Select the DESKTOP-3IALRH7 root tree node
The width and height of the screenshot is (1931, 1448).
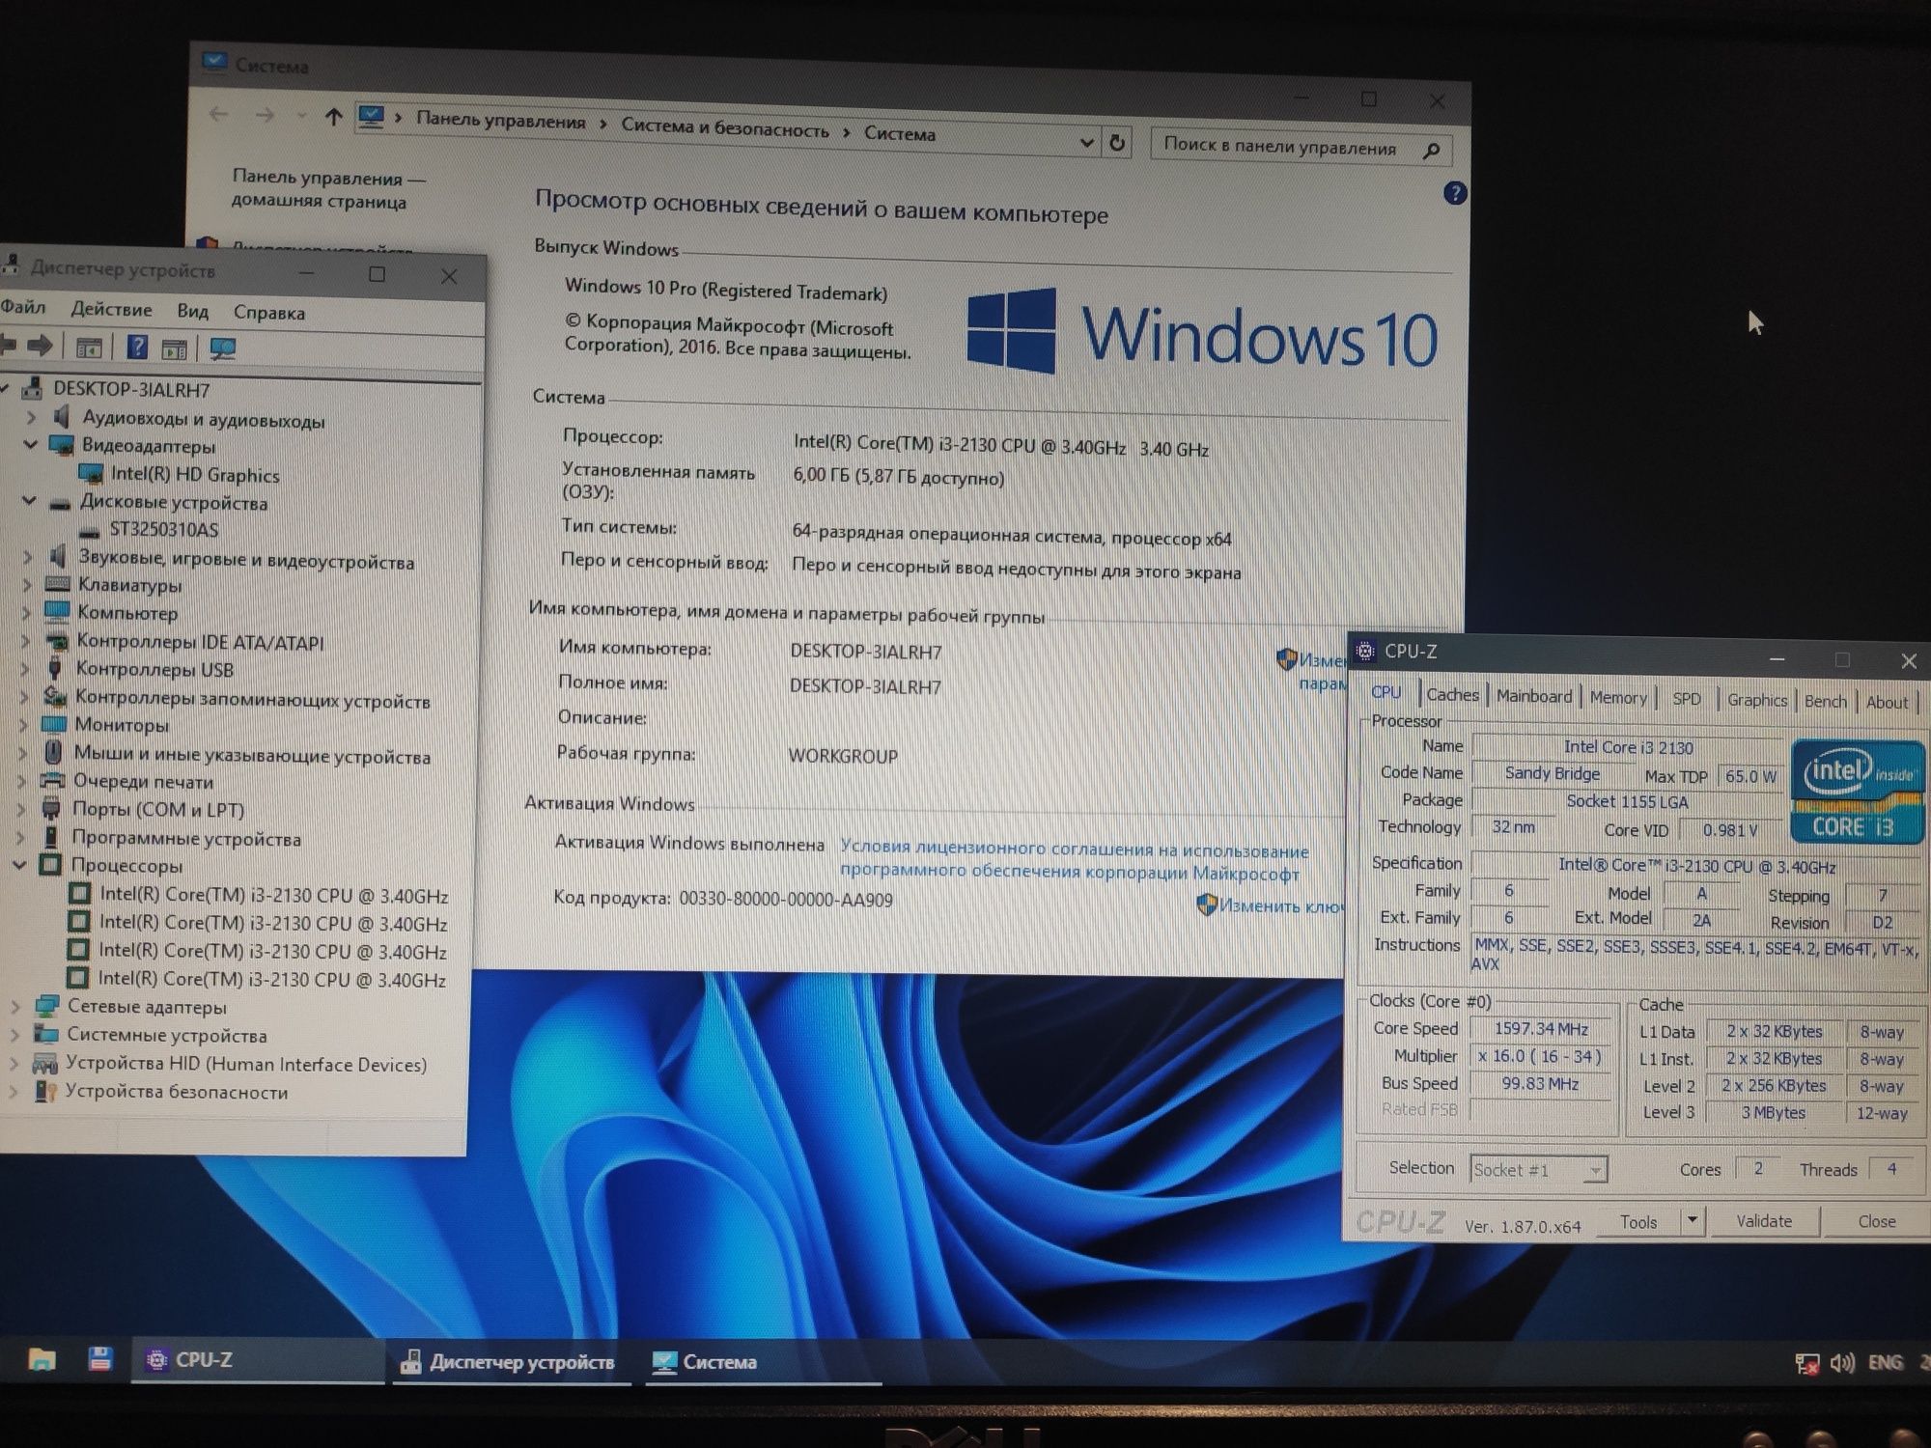click(131, 389)
